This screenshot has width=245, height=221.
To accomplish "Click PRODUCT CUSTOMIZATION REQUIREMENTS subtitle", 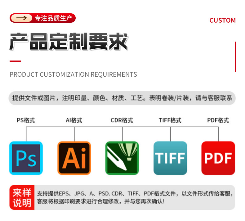I will 73,74.
